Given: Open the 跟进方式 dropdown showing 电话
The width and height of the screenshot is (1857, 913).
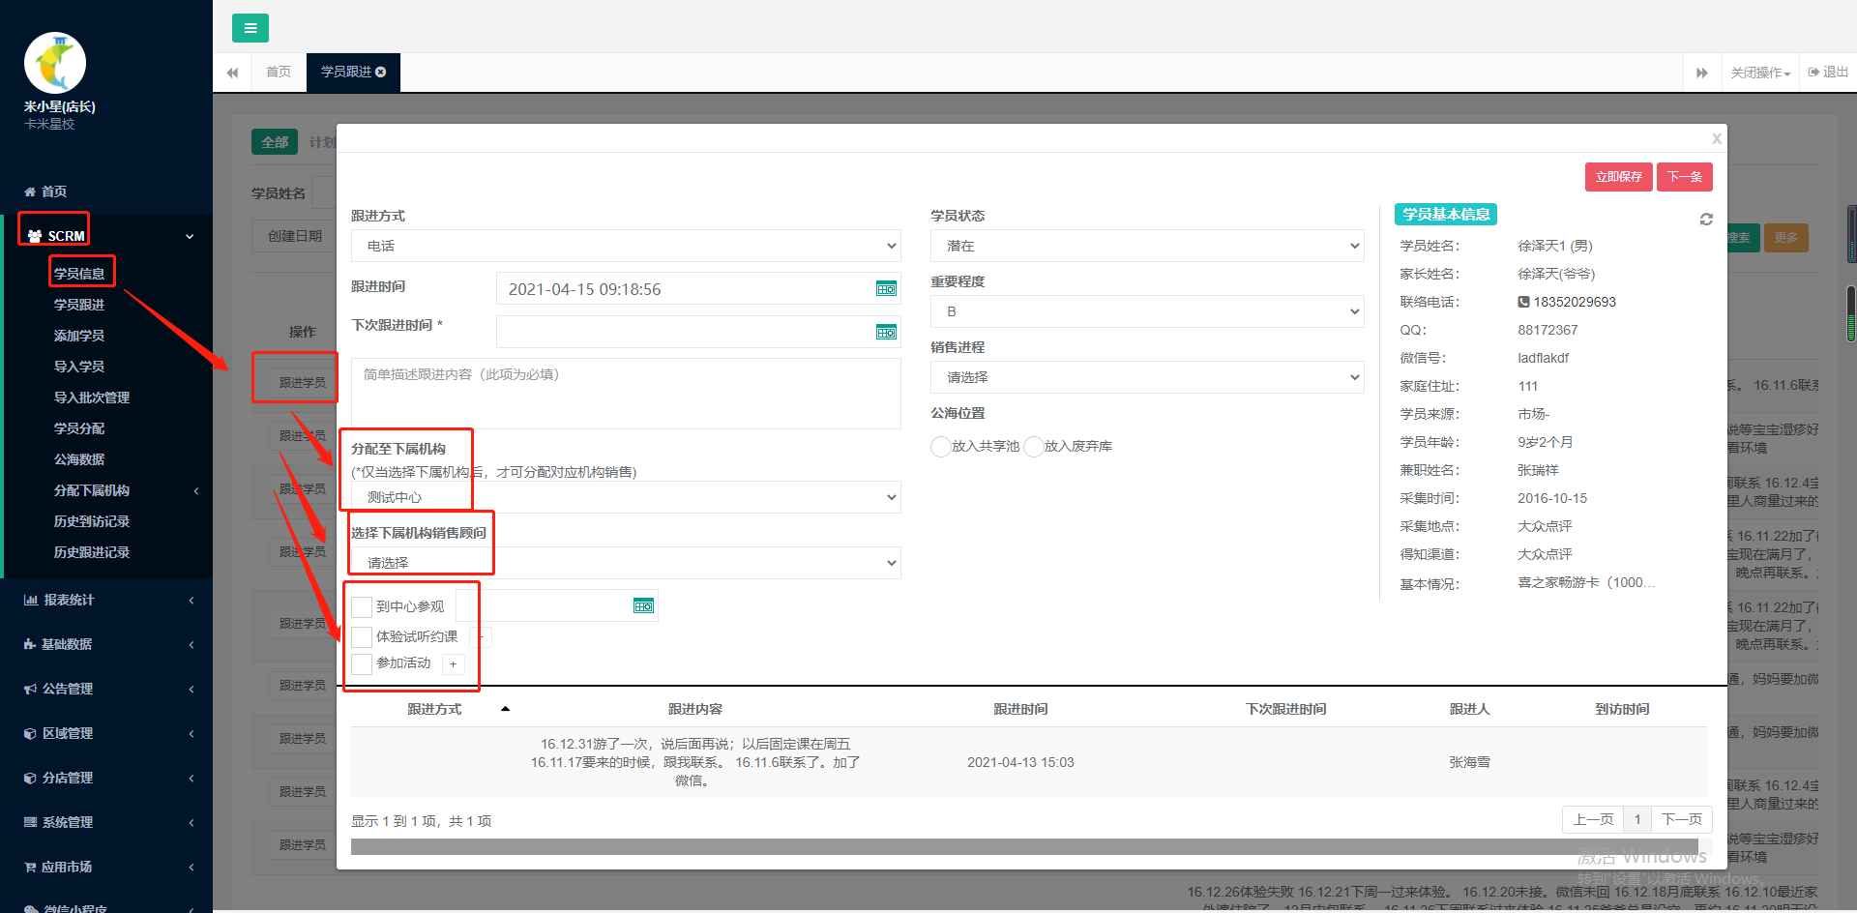Looking at the screenshot, I should (626, 246).
